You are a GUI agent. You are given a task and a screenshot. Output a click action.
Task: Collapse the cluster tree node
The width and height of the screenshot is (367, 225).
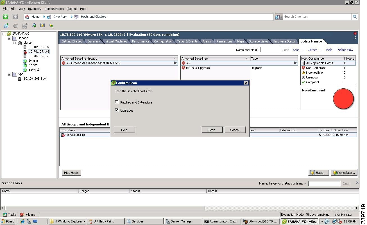click(15, 43)
